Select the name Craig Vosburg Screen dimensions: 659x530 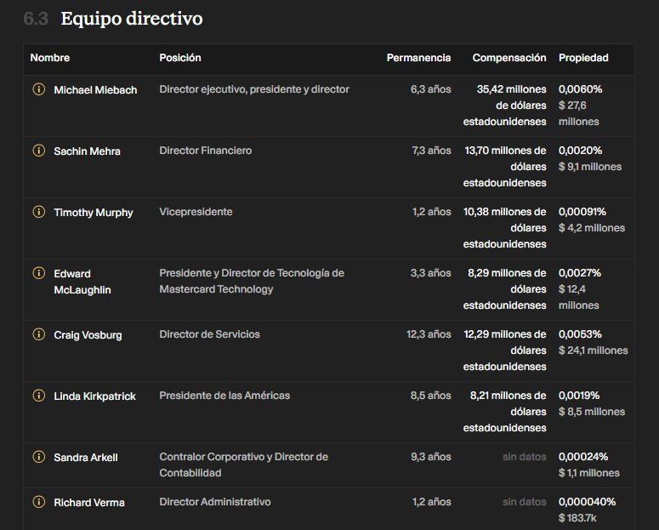88,335
